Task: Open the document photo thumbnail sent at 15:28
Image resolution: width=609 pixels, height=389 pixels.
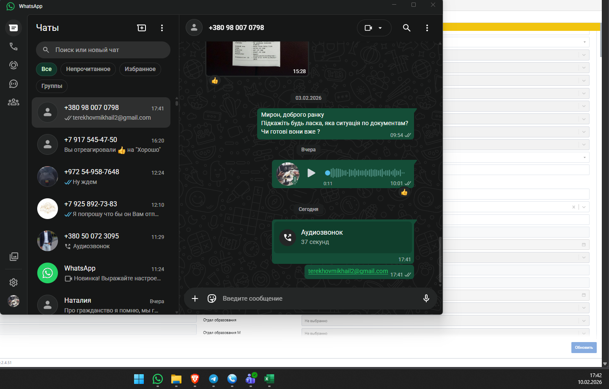Action: 257,58
